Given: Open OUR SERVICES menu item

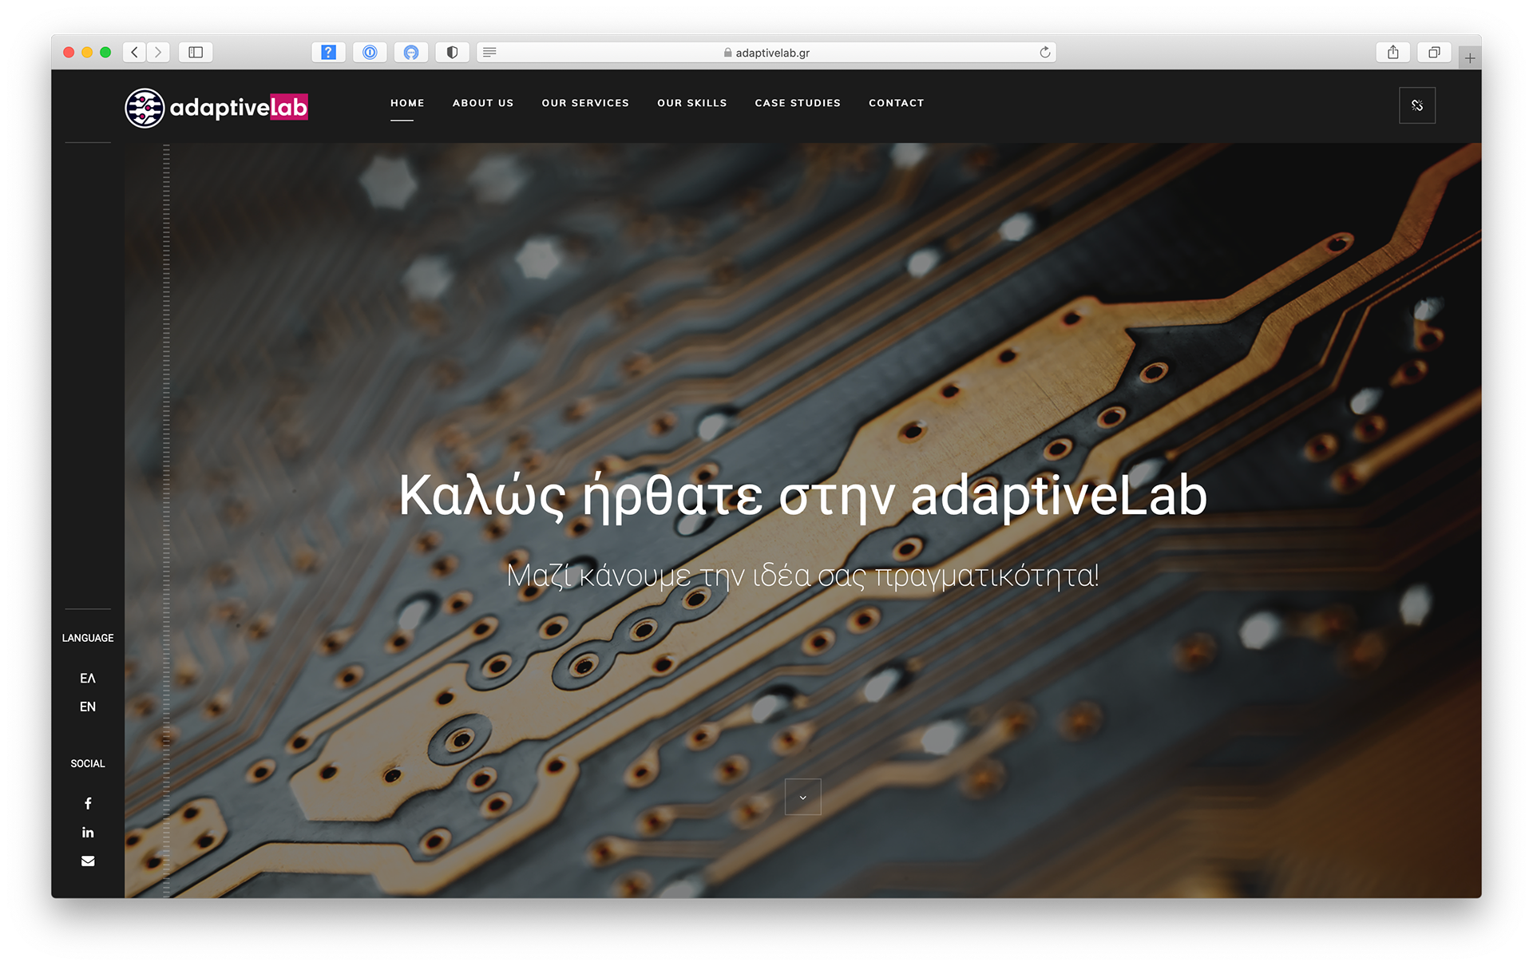Looking at the screenshot, I should (x=585, y=103).
